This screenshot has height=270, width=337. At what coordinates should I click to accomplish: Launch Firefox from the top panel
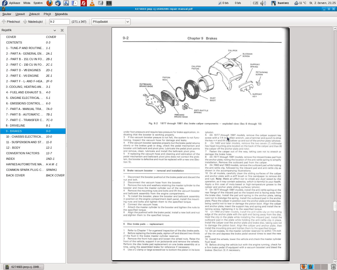(49, 3)
